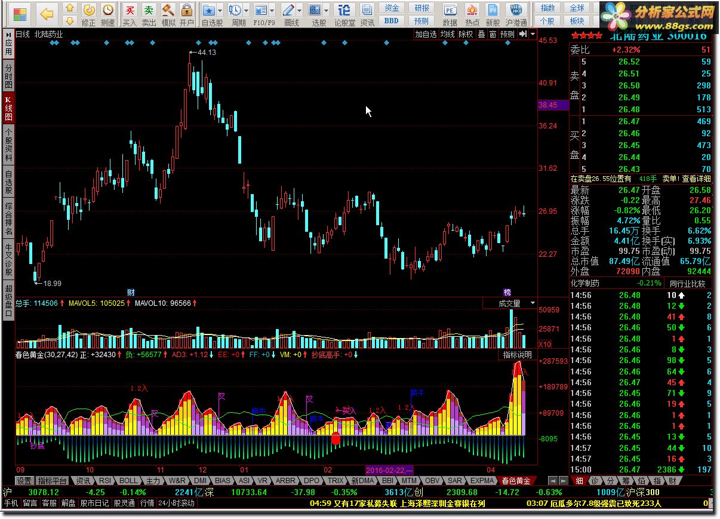The width and height of the screenshot is (720, 519).
Task: Open the 论股堂 forum icon
Action: 344,10
